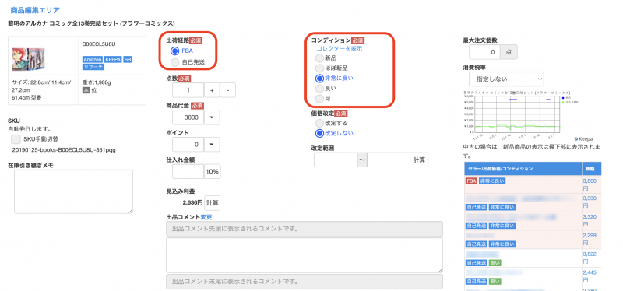Click the コレクターを表示 link
This screenshot has width=623, height=291.
pos(340,48)
